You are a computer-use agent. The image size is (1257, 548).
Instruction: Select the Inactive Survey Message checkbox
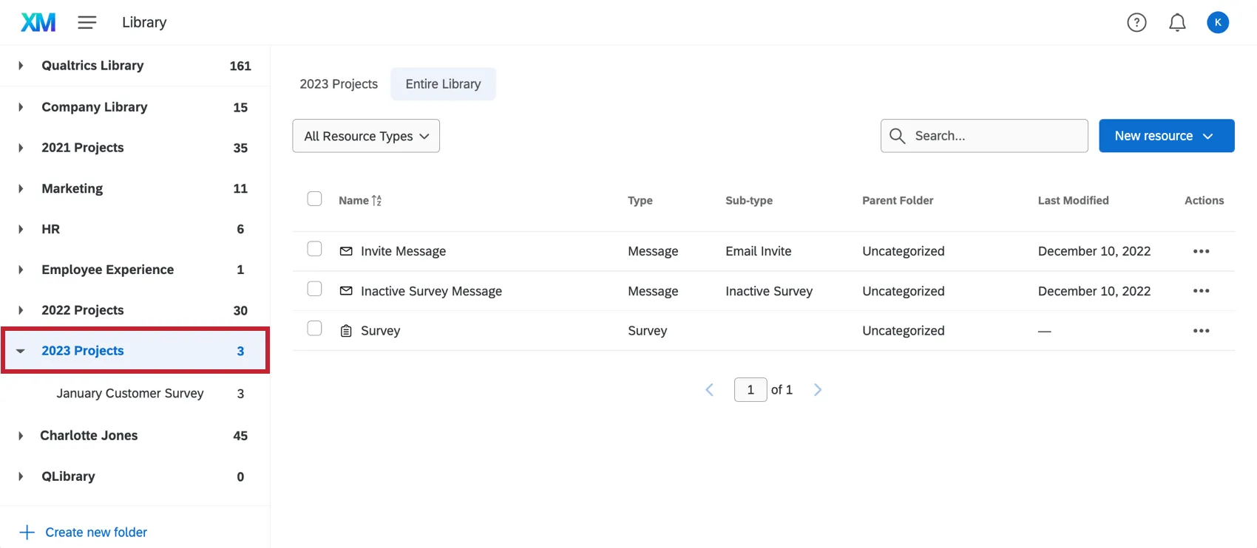(x=314, y=289)
